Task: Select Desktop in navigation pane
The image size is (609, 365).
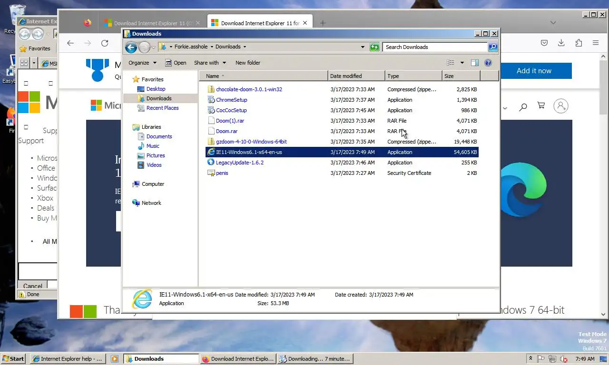Action: (156, 89)
